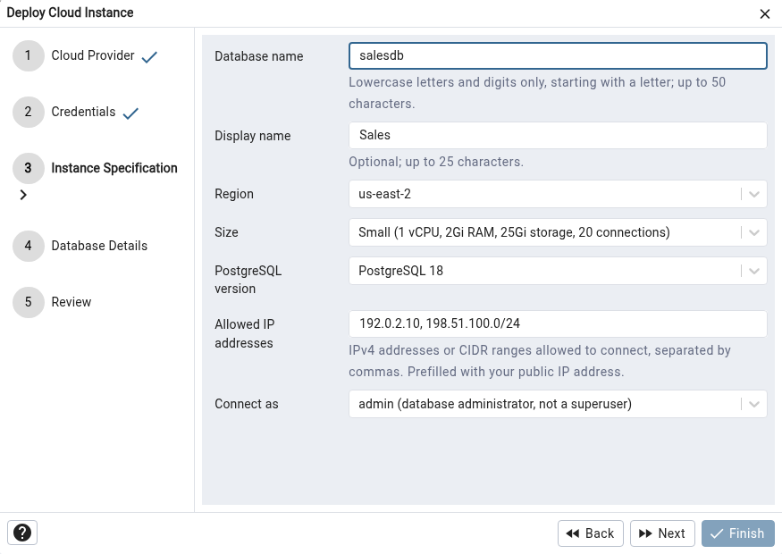Click the Finish button

738,533
